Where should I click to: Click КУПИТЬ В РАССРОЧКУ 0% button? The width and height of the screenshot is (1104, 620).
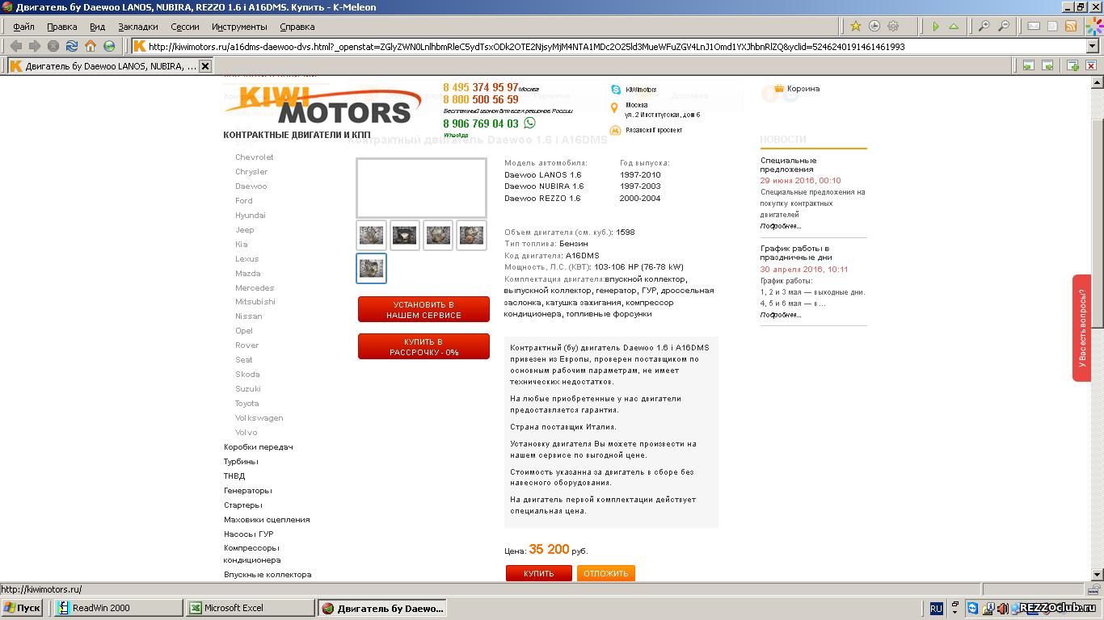(x=423, y=347)
